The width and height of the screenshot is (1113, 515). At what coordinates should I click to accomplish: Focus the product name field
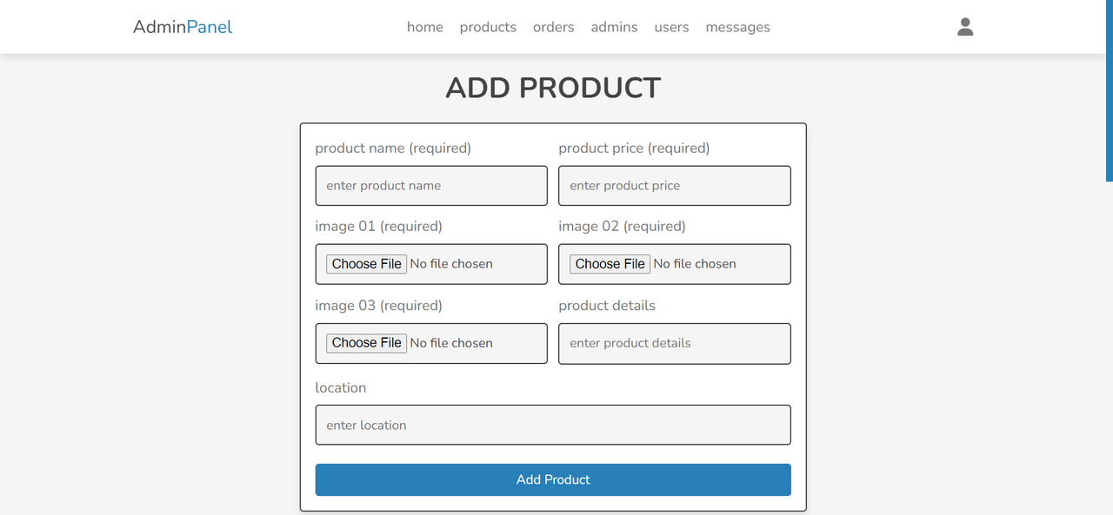(431, 186)
